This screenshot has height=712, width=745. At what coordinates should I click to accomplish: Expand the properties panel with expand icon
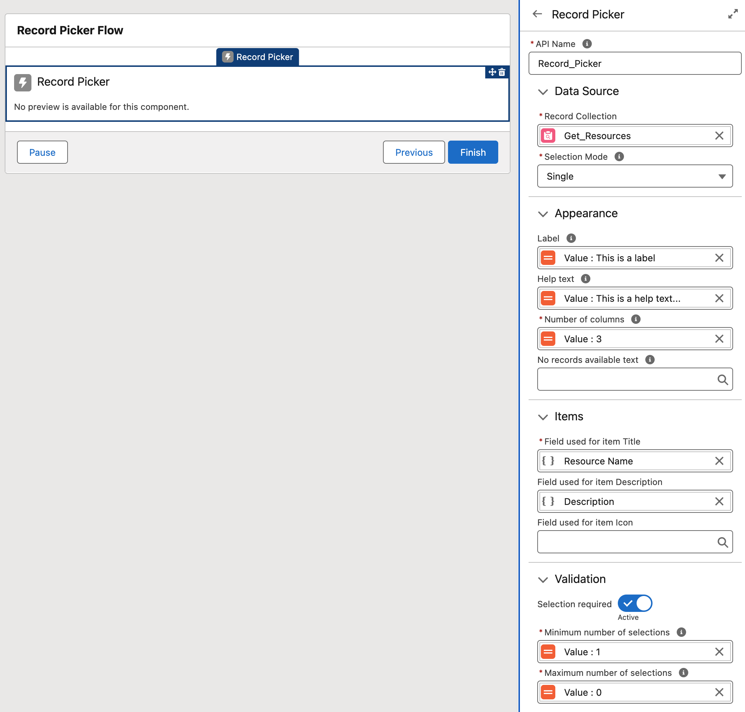click(732, 14)
